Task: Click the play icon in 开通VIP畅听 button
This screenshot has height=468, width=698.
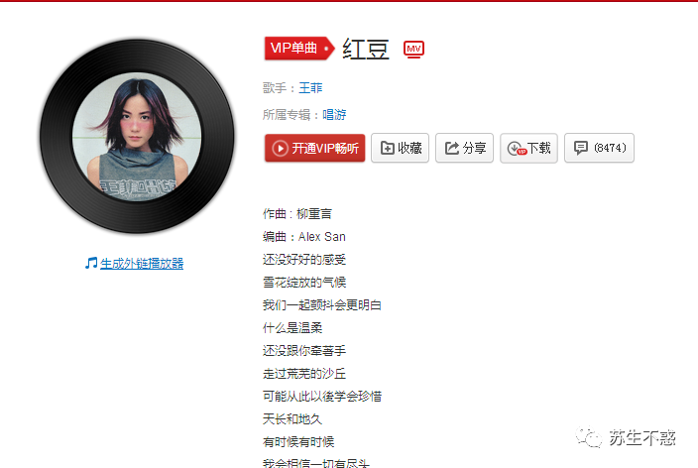Action: point(280,149)
